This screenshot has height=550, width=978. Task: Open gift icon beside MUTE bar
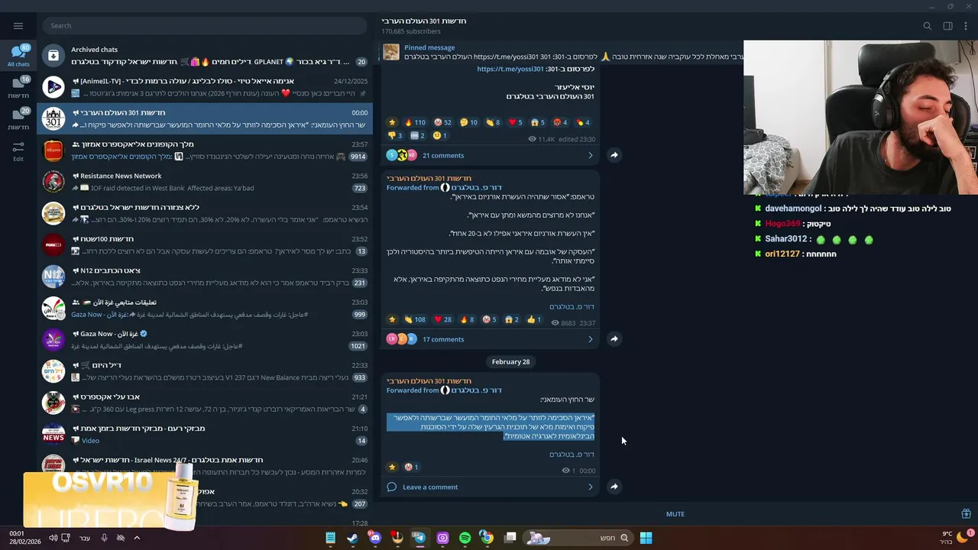coord(966,514)
